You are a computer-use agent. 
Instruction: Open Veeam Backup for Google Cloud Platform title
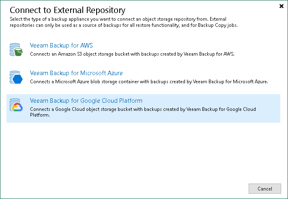tap(86, 101)
